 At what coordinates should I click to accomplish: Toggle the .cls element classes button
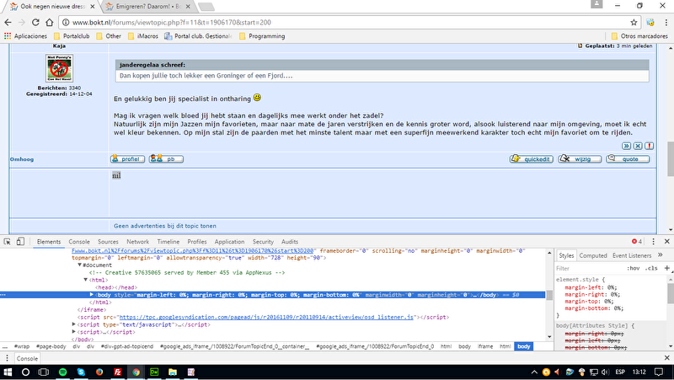coord(651,268)
